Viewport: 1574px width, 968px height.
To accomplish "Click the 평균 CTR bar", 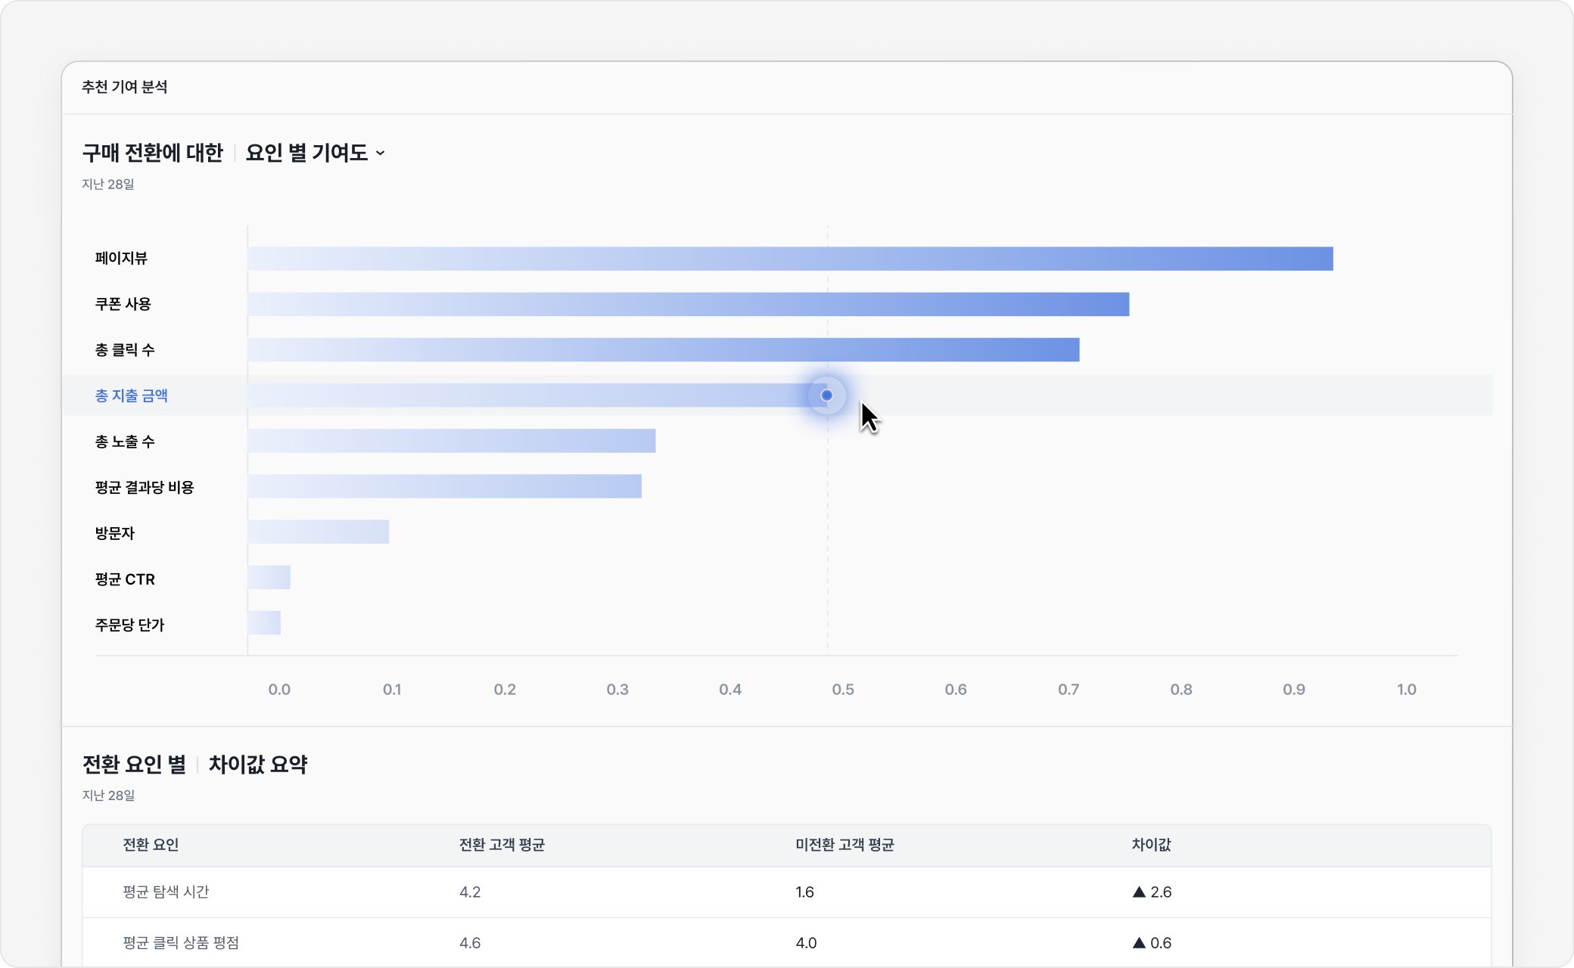I will [269, 577].
